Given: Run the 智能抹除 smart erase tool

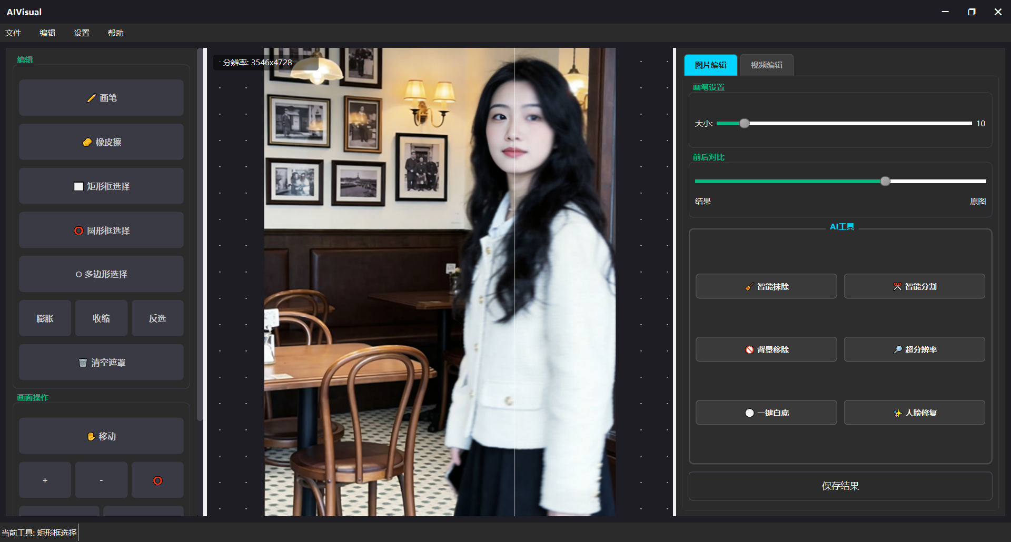Looking at the screenshot, I should [x=766, y=286].
